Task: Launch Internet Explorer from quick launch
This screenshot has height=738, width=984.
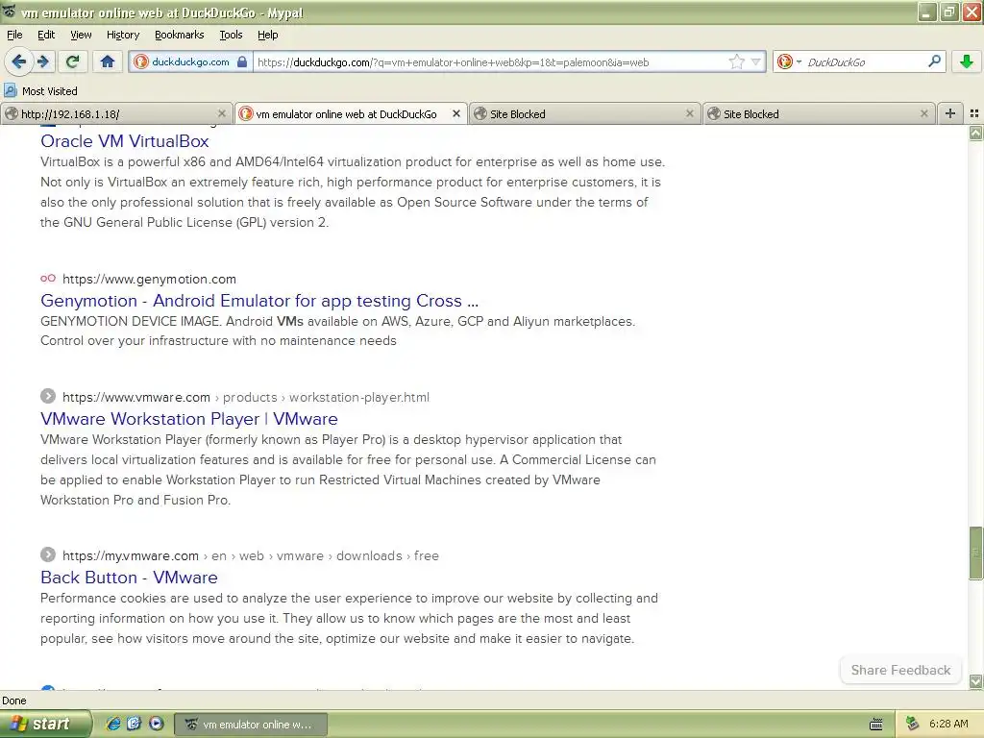Action: tap(113, 724)
